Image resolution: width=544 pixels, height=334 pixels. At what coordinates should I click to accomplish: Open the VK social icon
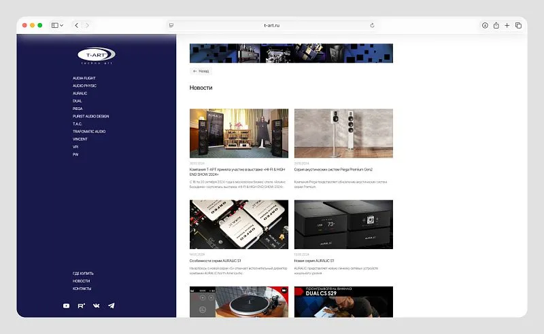pos(97,305)
